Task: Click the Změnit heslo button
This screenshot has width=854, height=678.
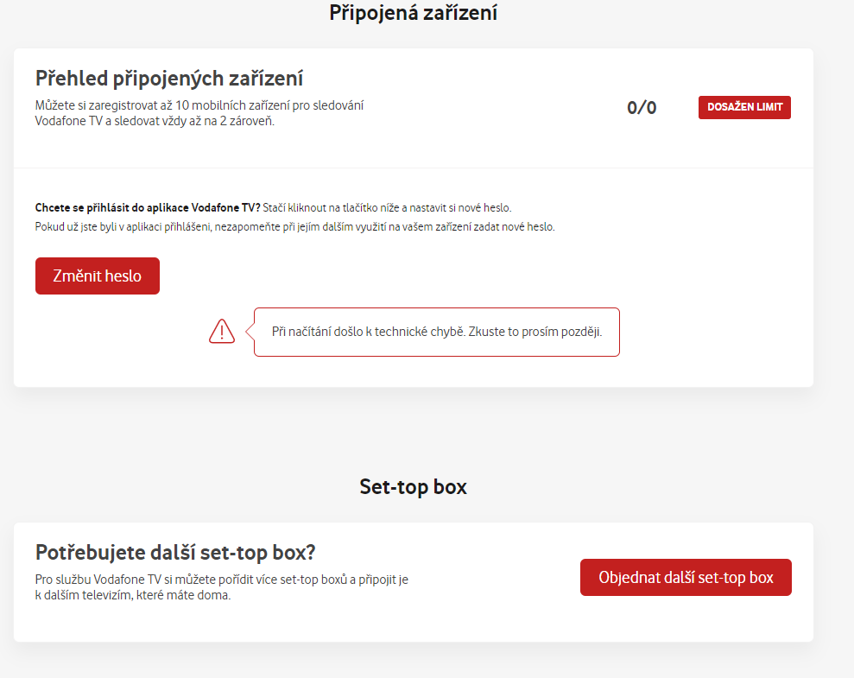Action: tap(98, 276)
